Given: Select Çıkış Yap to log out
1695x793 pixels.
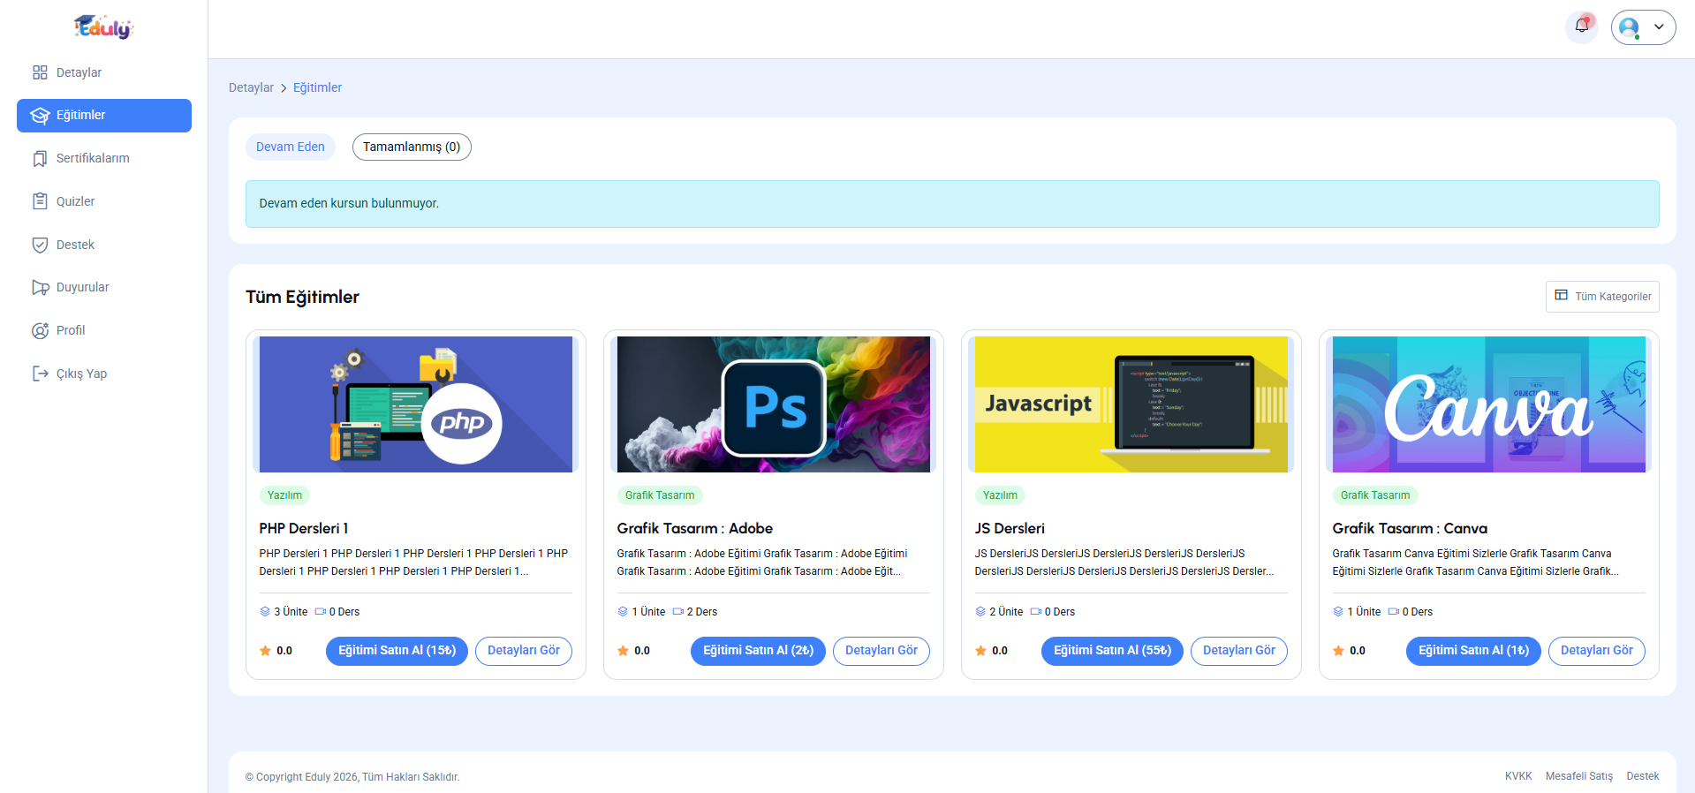Looking at the screenshot, I should (x=104, y=374).
